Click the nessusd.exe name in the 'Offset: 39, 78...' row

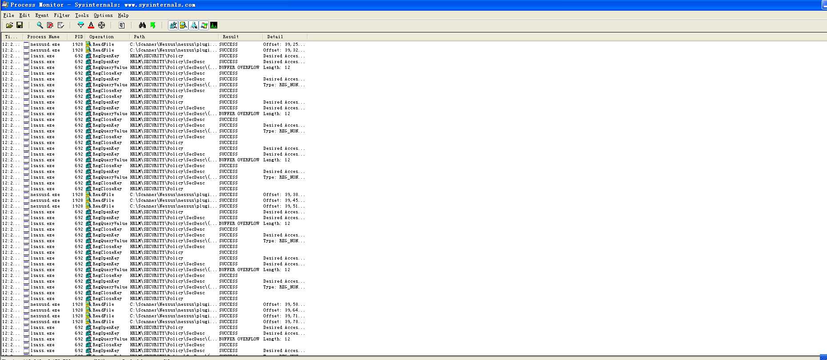pyautogui.click(x=45, y=322)
